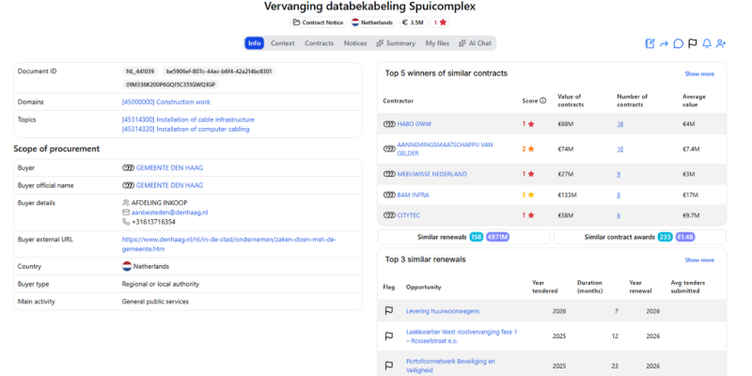Image resolution: width=752 pixels, height=376 pixels.
Task: Open the Construction work domain link
Action: 166,102
